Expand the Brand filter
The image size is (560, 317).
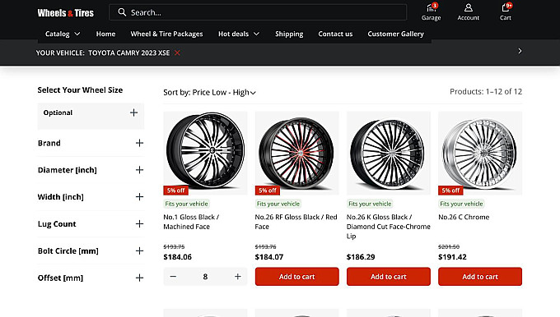point(91,143)
